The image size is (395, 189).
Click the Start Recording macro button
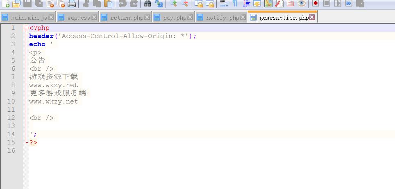[x=316, y=3]
